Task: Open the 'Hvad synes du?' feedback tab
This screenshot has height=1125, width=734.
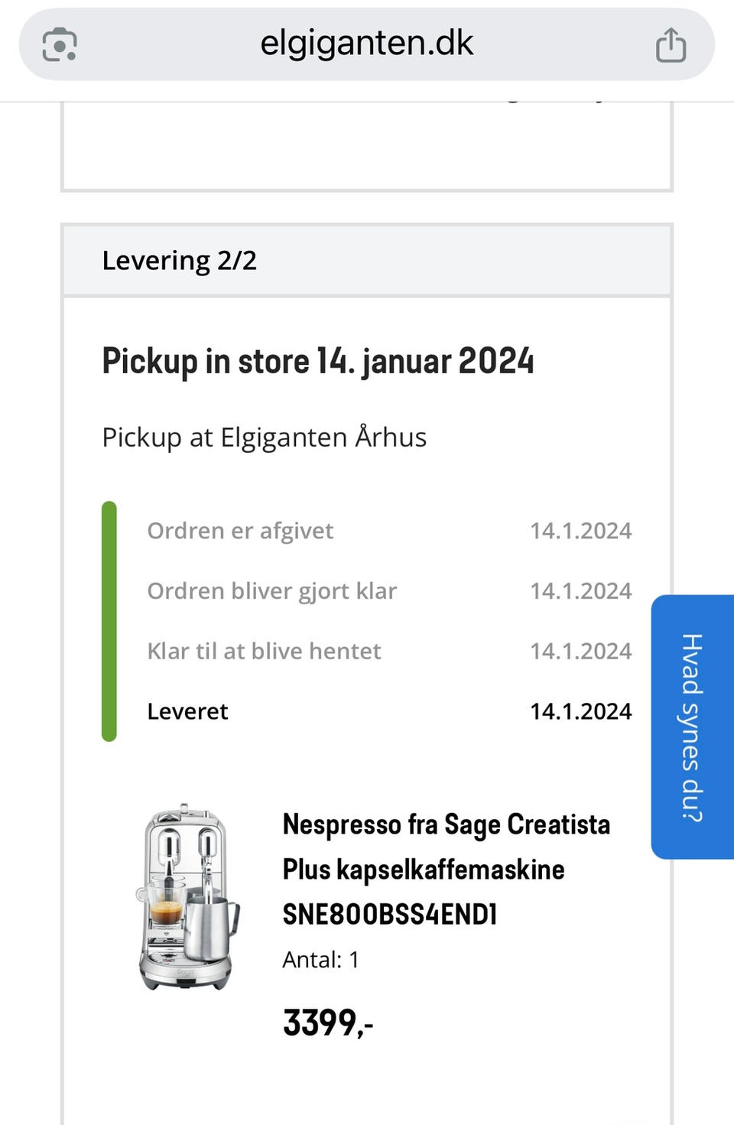Action: click(691, 727)
